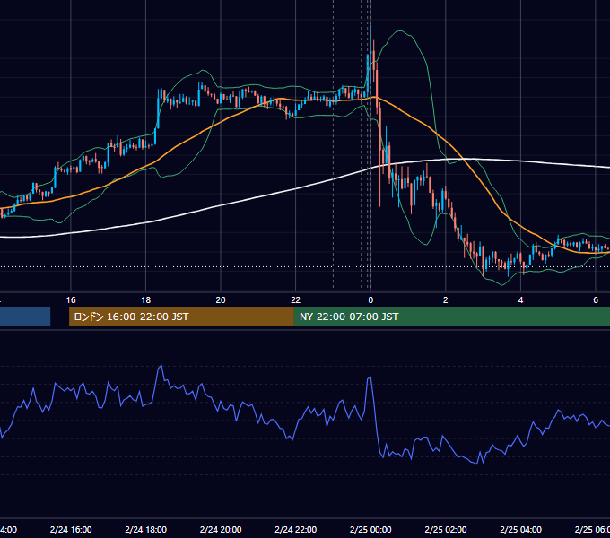Click the NY 22:00-07:00 JST session bar
The width and height of the screenshot is (610, 538).
tap(451, 317)
